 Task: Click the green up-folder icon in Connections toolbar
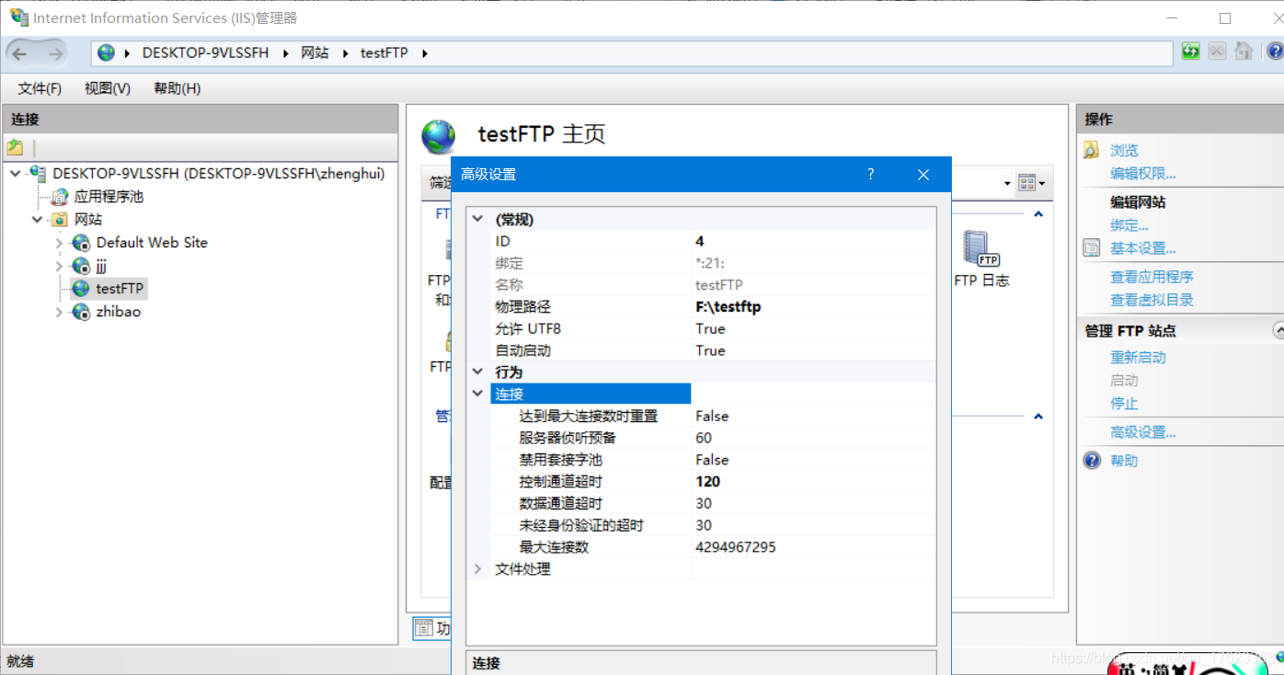tap(15, 147)
